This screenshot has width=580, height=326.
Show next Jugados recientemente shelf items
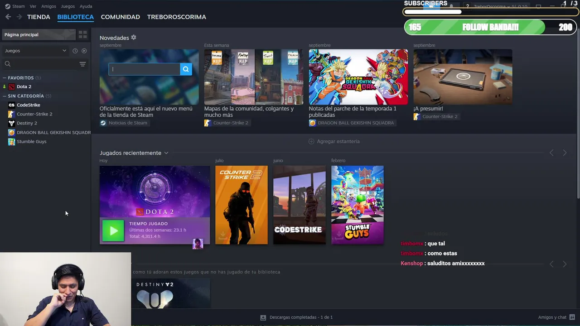click(565, 153)
